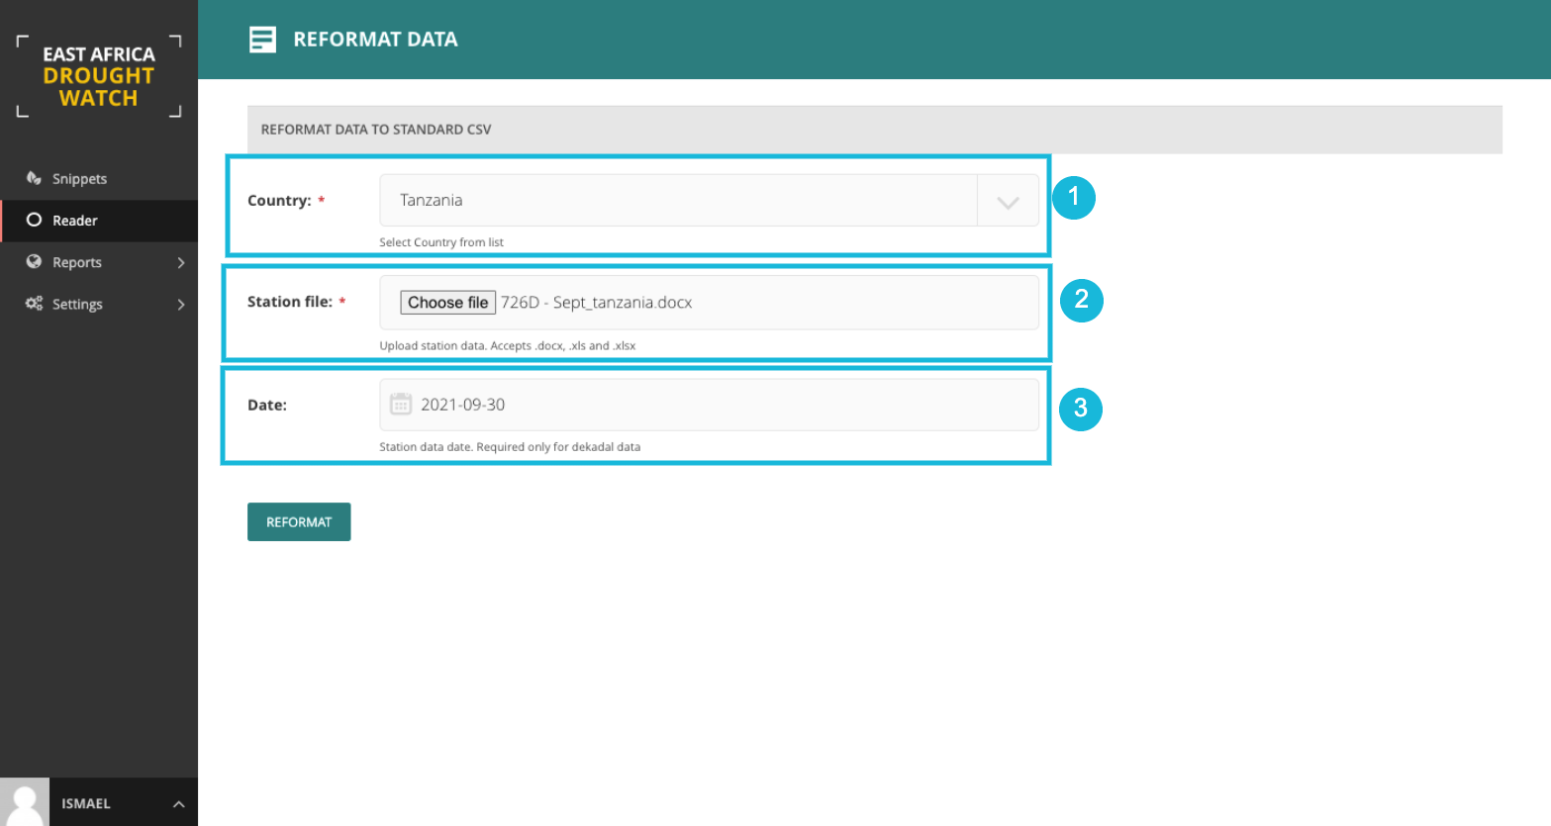Screen dimensions: 1551x826
Task: Click the 'Station data date' hint text
Action: (510, 446)
